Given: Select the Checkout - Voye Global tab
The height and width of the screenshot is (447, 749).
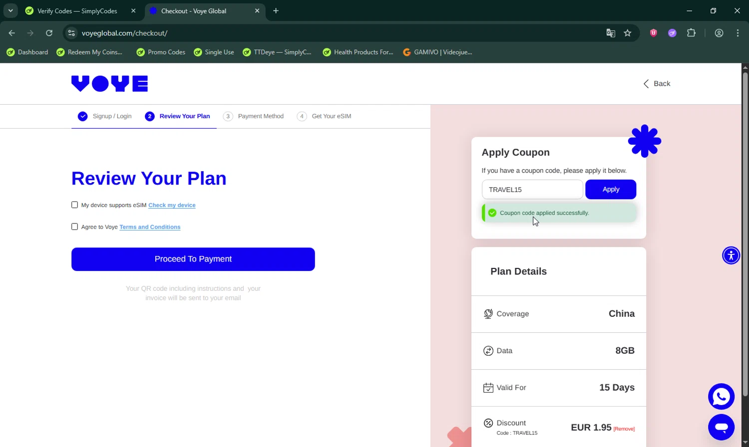Looking at the screenshot, I should point(193,11).
